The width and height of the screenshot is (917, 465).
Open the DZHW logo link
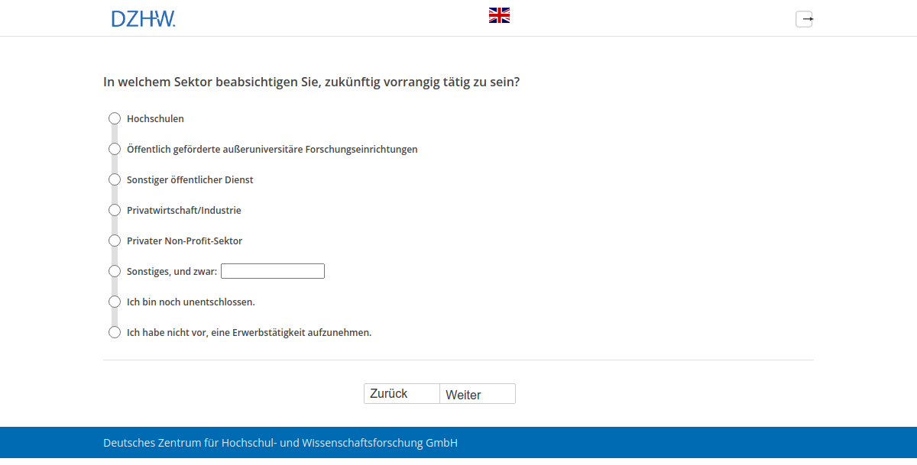tap(143, 18)
